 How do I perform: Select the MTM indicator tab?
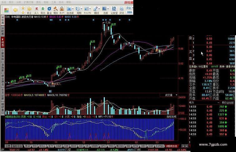pos(135,146)
